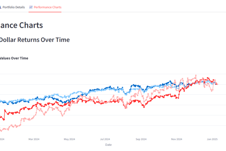The height and width of the screenshot is (151, 226).
Task: Click the Performance Charts page heading
Action: pos(21,25)
